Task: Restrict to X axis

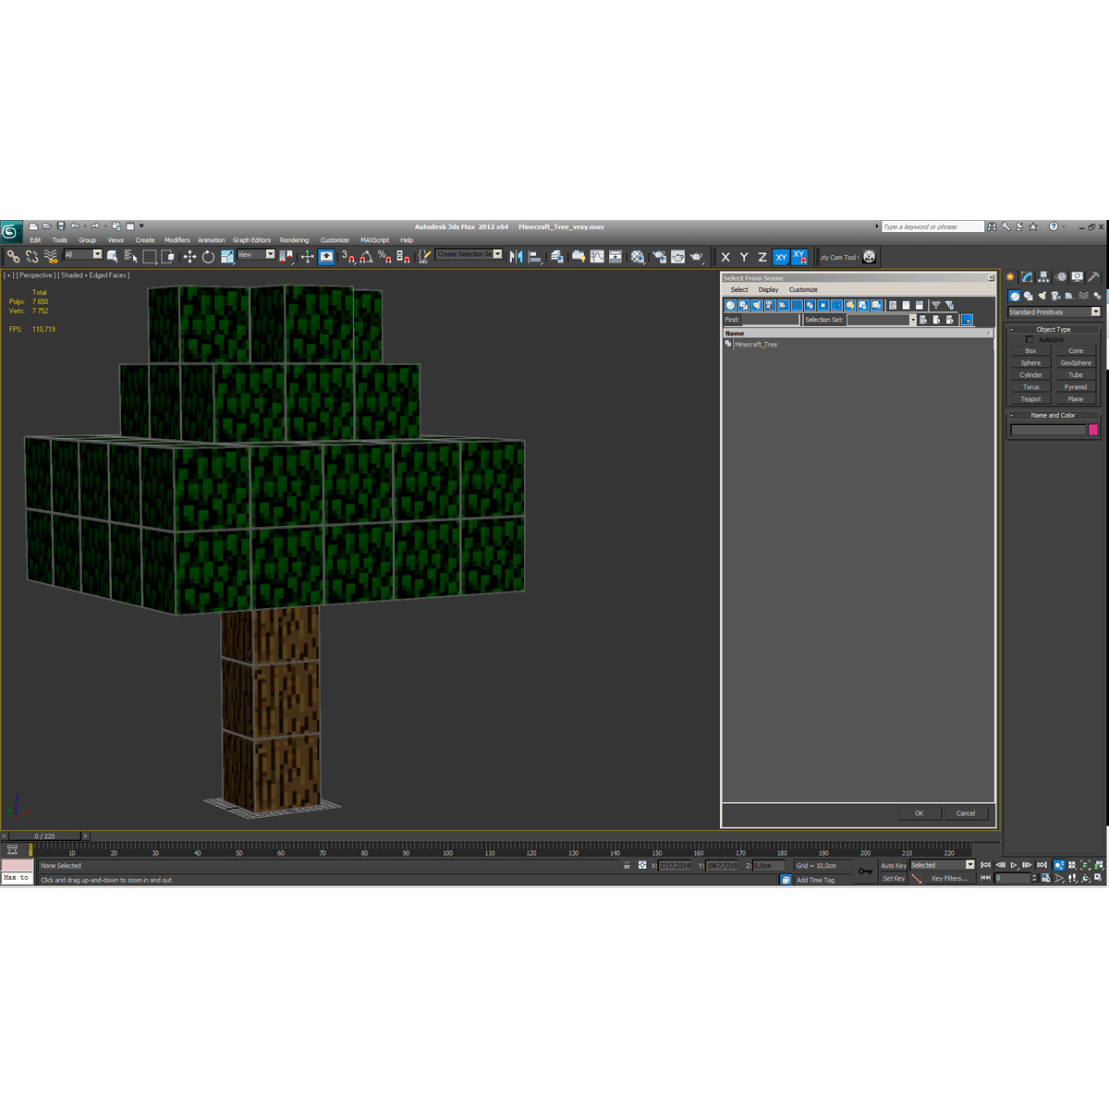Action: tap(725, 257)
